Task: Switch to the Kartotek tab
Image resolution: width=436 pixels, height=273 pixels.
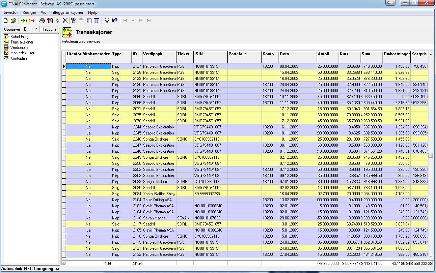Action: pyautogui.click(x=31, y=29)
